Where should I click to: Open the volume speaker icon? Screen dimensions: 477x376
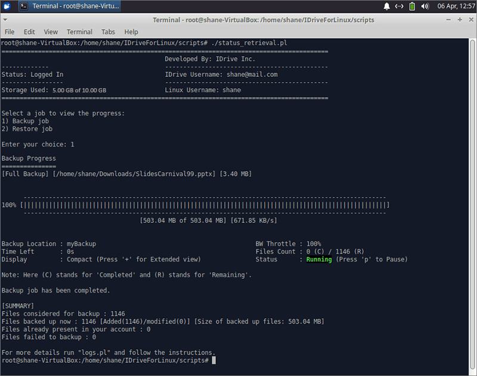pos(425,6)
